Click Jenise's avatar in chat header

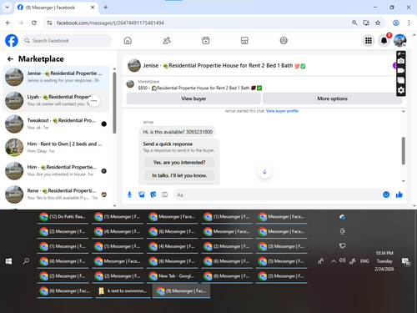point(134,65)
